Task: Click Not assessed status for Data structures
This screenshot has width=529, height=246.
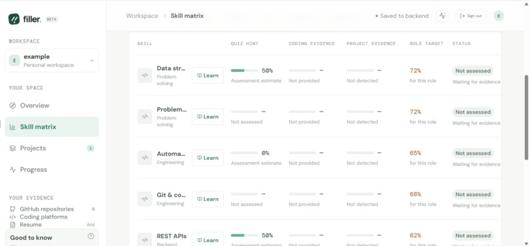Action: tap(473, 71)
